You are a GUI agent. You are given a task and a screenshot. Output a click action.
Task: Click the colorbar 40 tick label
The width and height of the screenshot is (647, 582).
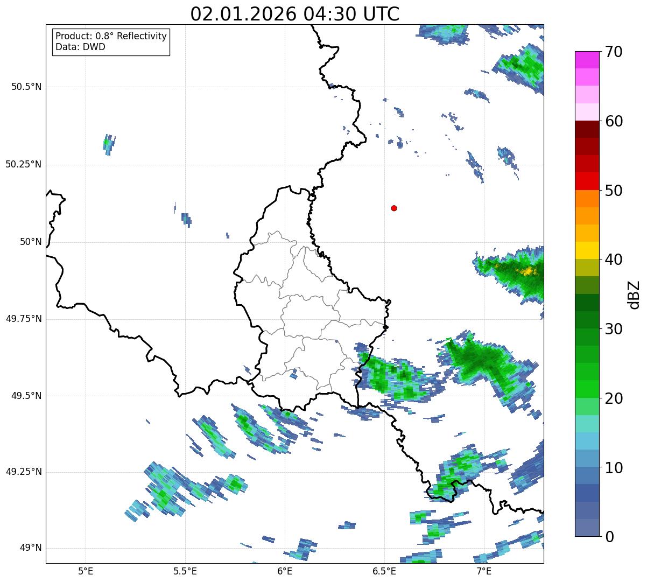click(614, 260)
